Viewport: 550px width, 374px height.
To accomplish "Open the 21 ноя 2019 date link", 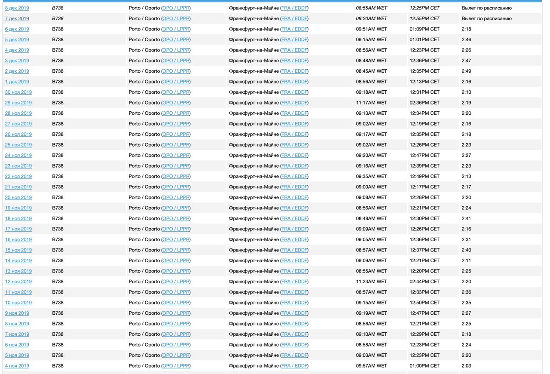I will pos(18,187).
